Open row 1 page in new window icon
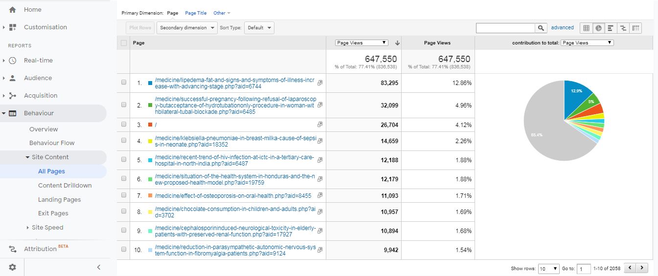Viewport: 658px width, 276px height. pyautogui.click(x=320, y=83)
